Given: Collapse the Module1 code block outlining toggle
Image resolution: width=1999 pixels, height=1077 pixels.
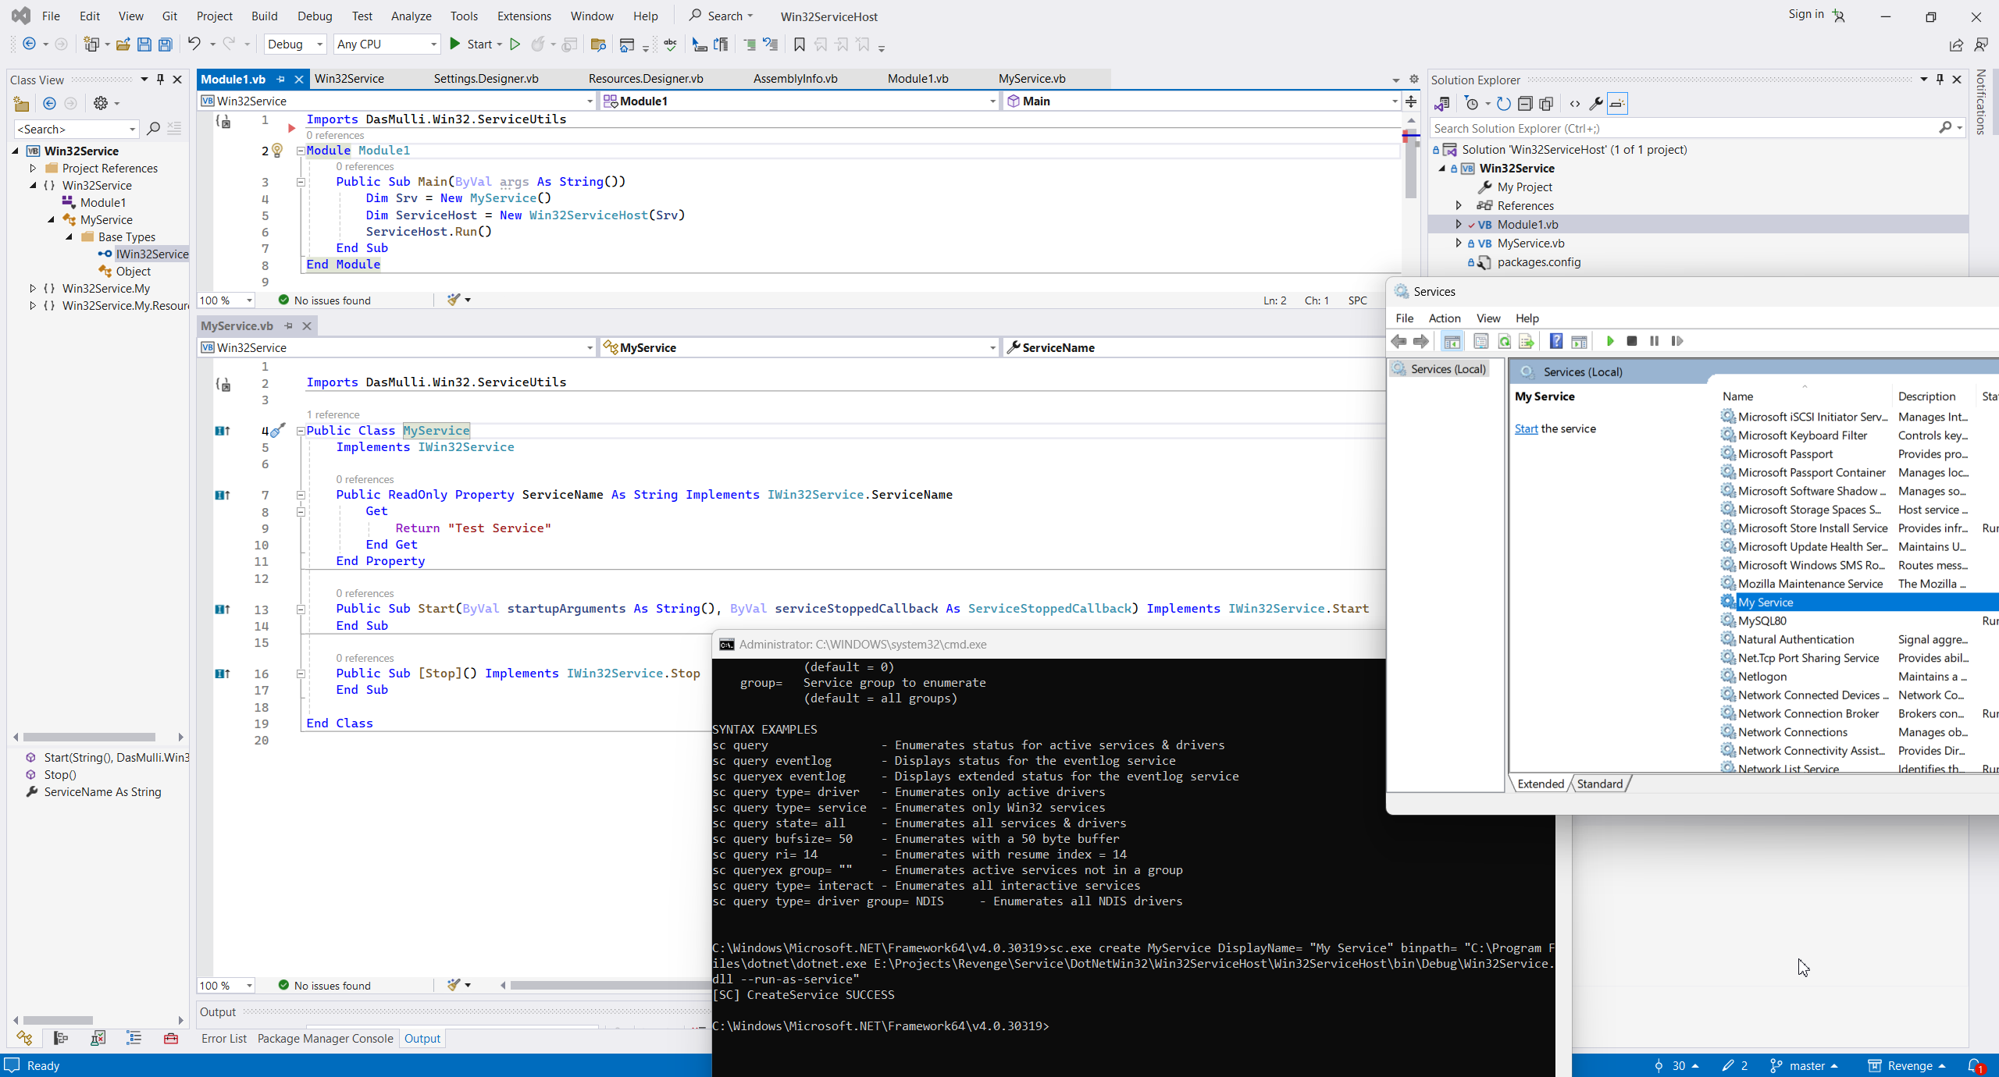Looking at the screenshot, I should (301, 151).
